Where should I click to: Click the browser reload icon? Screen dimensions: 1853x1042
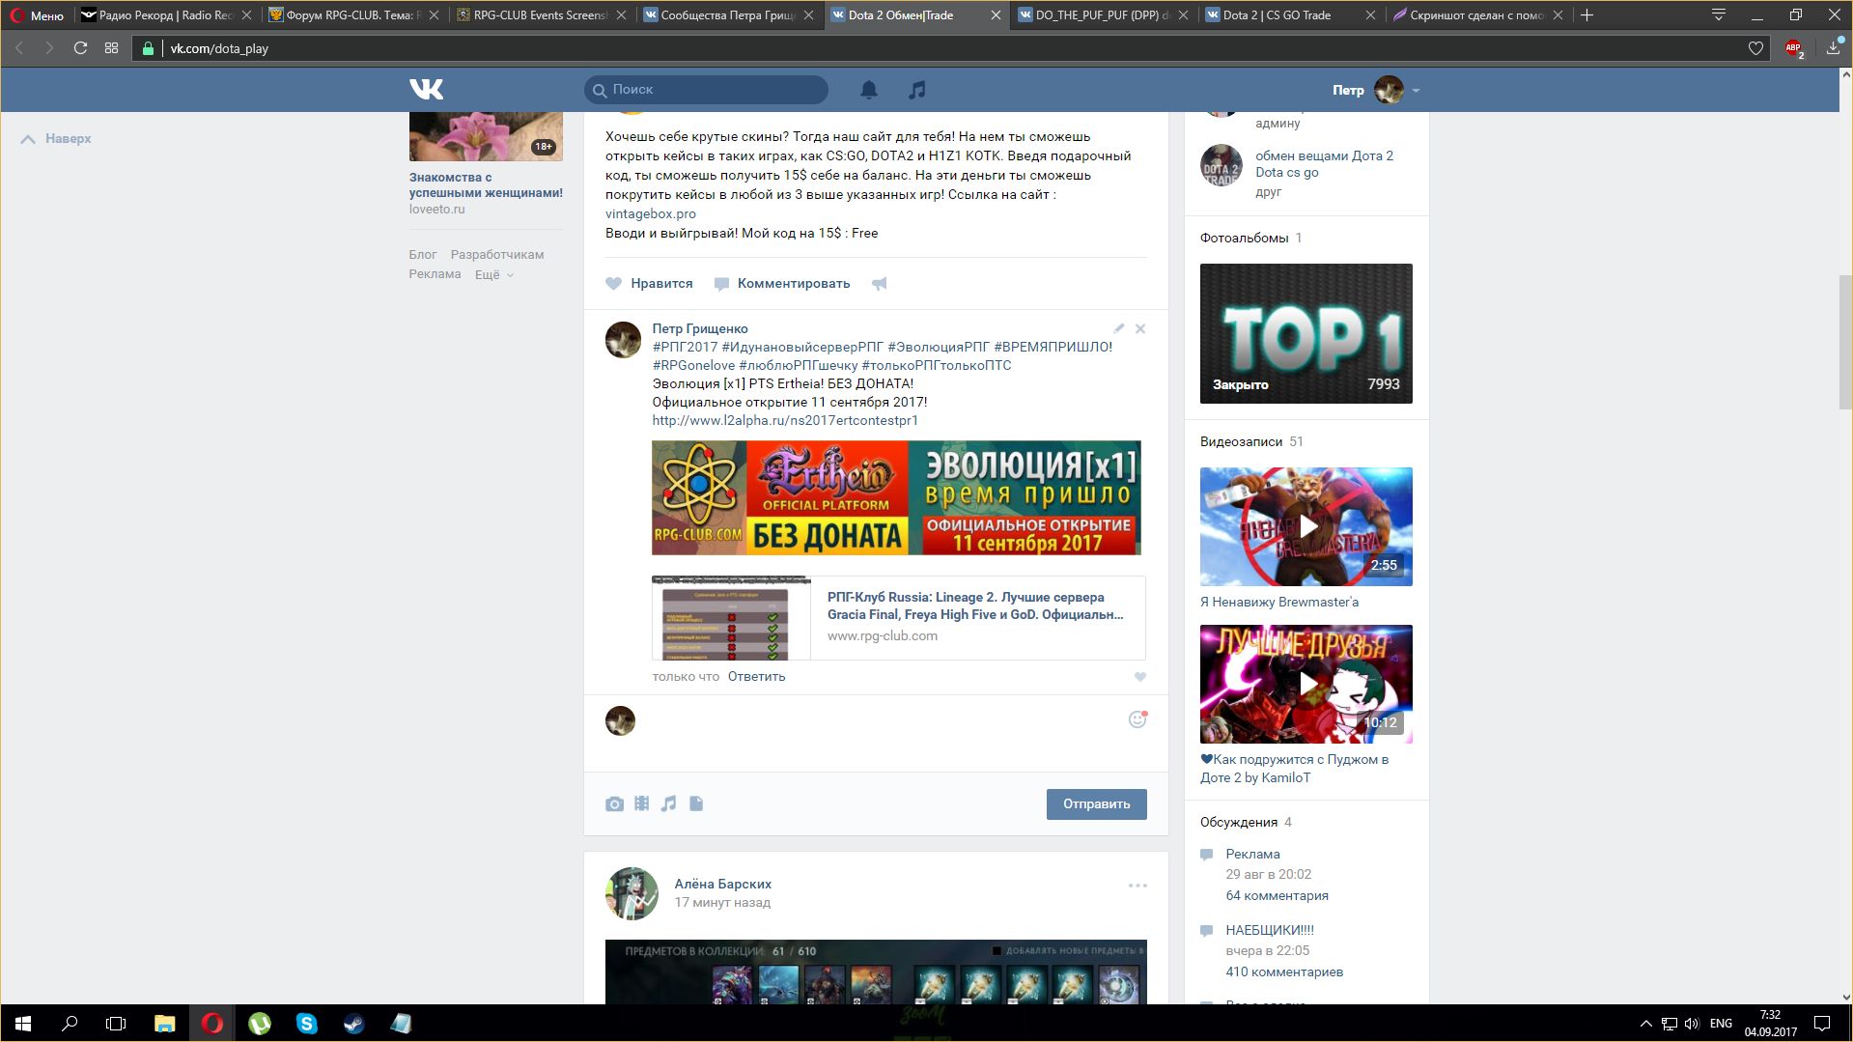[81, 48]
